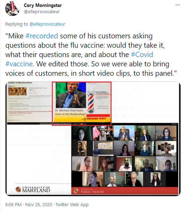Click the School of Public Health banner
Screen dimensions: 185x212
point(125,191)
